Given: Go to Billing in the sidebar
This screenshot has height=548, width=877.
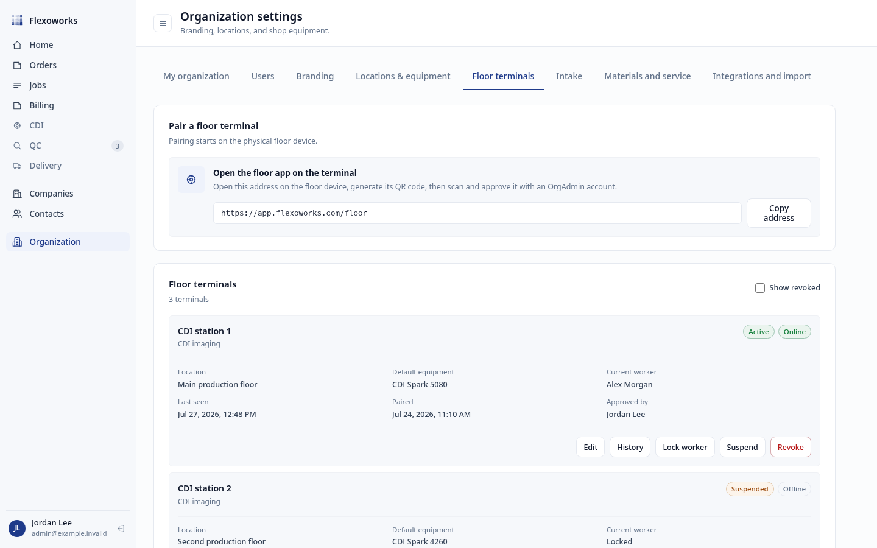Looking at the screenshot, I should pyautogui.click(x=68, y=105).
